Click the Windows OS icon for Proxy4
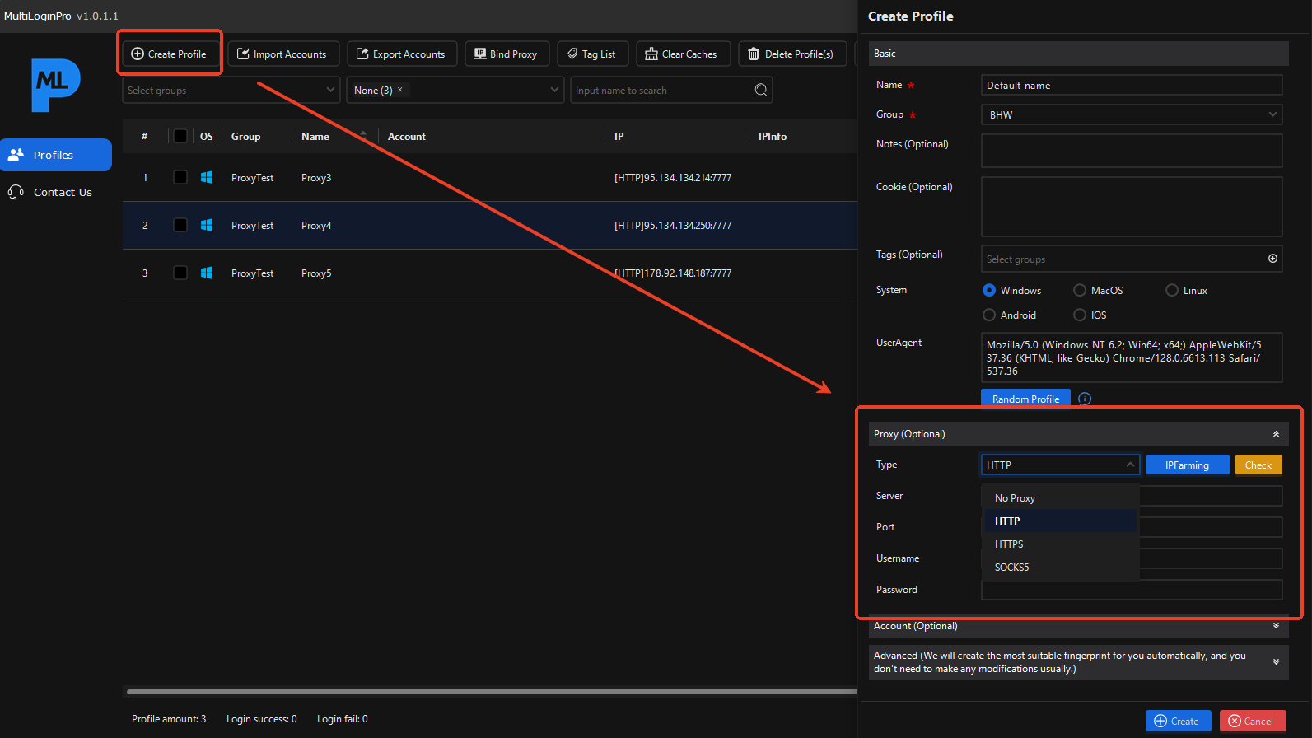The height and width of the screenshot is (738, 1312). [207, 225]
